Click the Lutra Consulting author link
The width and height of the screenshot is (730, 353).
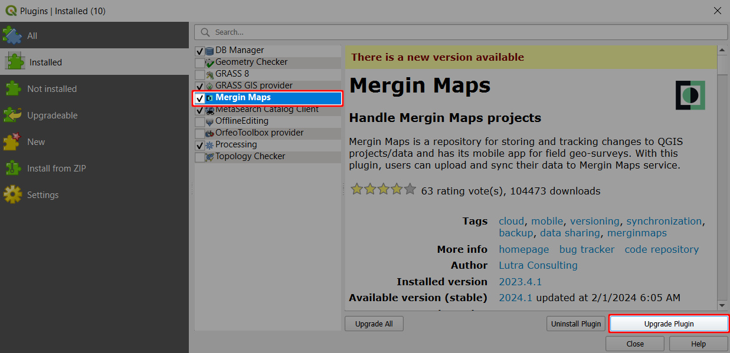(x=538, y=265)
